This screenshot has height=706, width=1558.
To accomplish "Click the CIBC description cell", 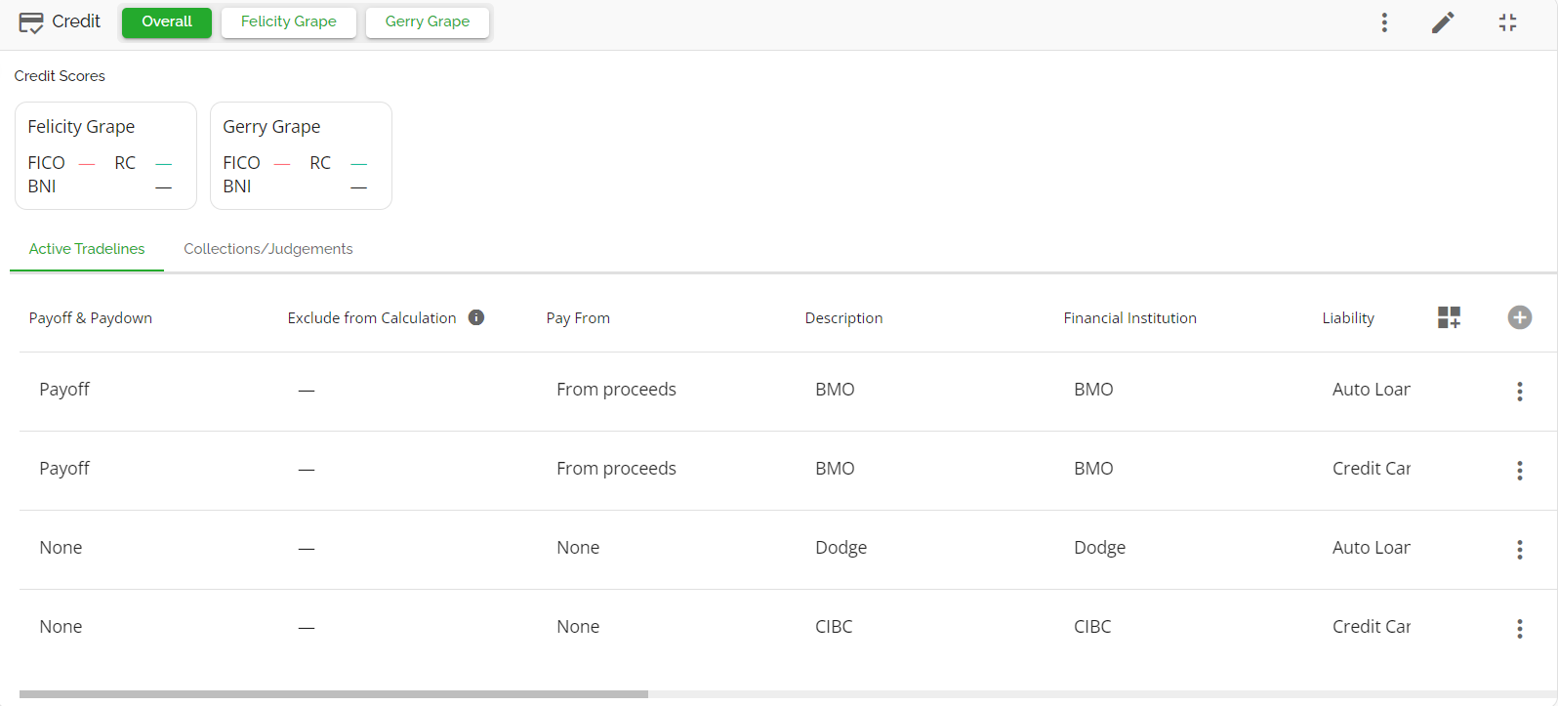I will click(x=834, y=627).
